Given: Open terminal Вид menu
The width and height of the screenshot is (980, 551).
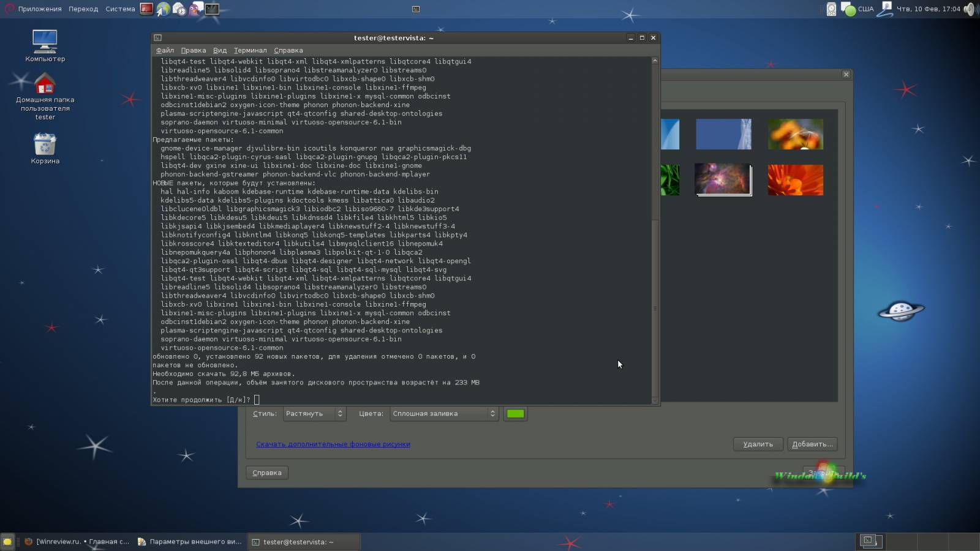Looking at the screenshot, I should coord(220,50).
